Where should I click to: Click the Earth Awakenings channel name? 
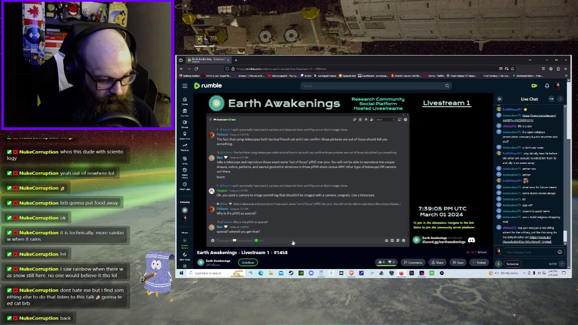[218, 260]
